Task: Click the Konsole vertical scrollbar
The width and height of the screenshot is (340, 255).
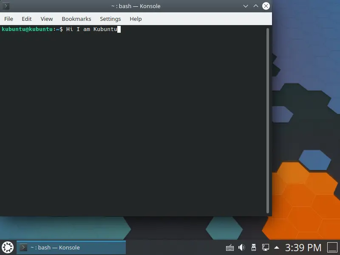Action: click(x=268, y=121)
